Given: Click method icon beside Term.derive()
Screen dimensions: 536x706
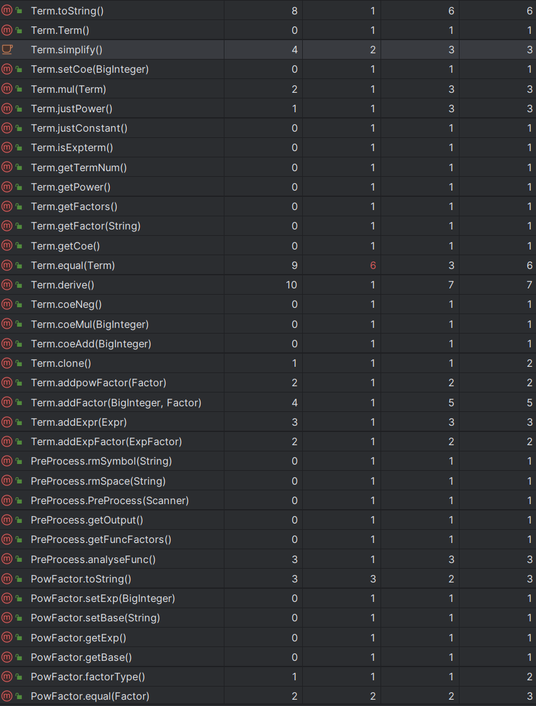Looking at the screenshot, I should pos(6,285).
